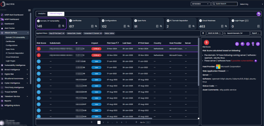The width and height of the screenshot is (264, 126).
Task: Open Mitigating Actions in the sidebar
Action: [x=12, y=105]
